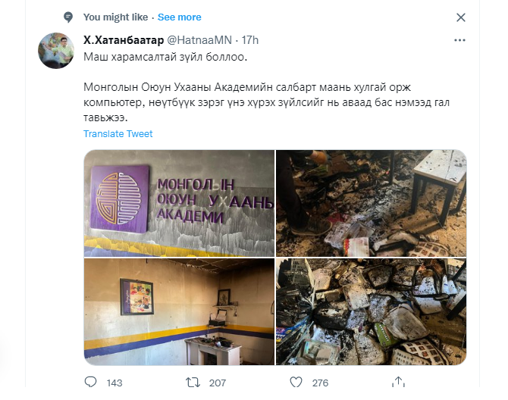Retweet this post via retweet icon
Screen dimensions: 508x400
tap(193, 383)
